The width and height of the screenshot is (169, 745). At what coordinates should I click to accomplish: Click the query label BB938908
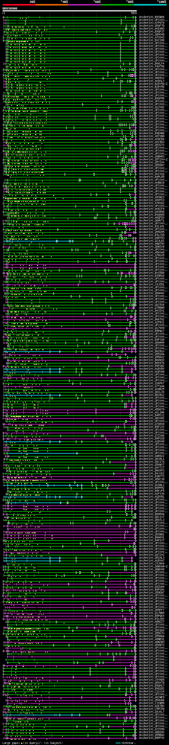point(10,9)
